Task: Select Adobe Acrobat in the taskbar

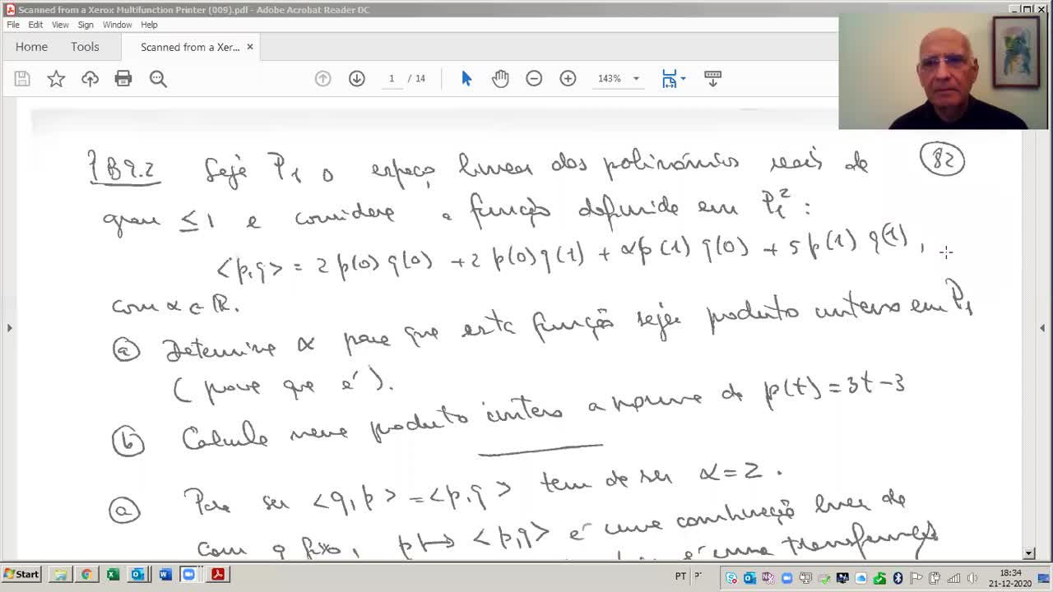Action: (x=218, y=575)
